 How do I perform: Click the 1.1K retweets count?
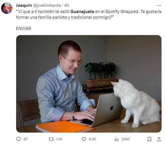click(59, 139)
